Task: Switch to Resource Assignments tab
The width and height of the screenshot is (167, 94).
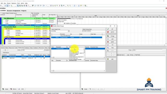Action: point(14,11)
